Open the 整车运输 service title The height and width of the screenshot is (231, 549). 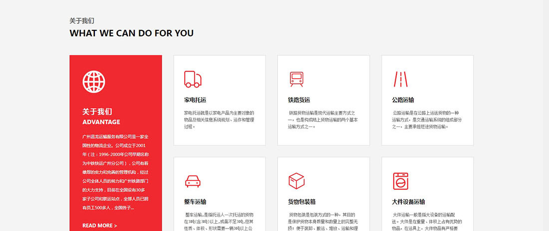coord(195,202)
